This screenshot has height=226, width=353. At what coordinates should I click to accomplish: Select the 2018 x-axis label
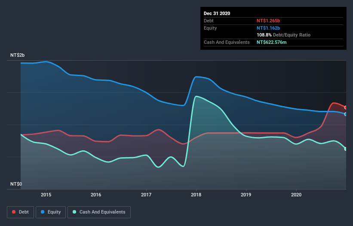(196, 195)
